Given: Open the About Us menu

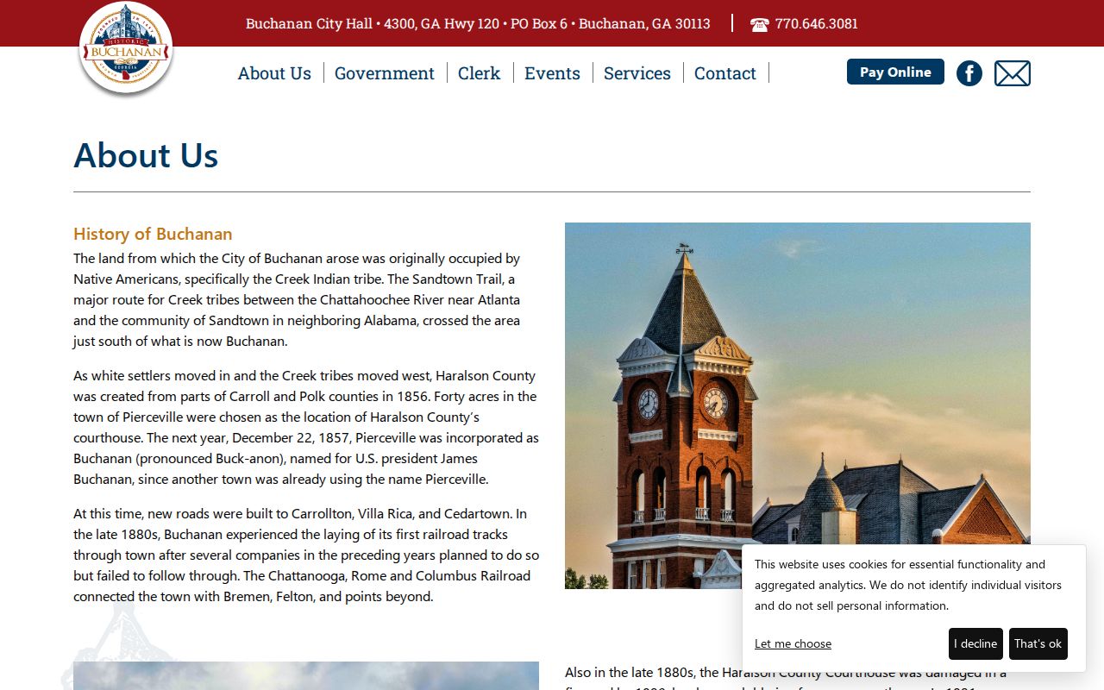Looking at the screenshot, I should point(274,73).
